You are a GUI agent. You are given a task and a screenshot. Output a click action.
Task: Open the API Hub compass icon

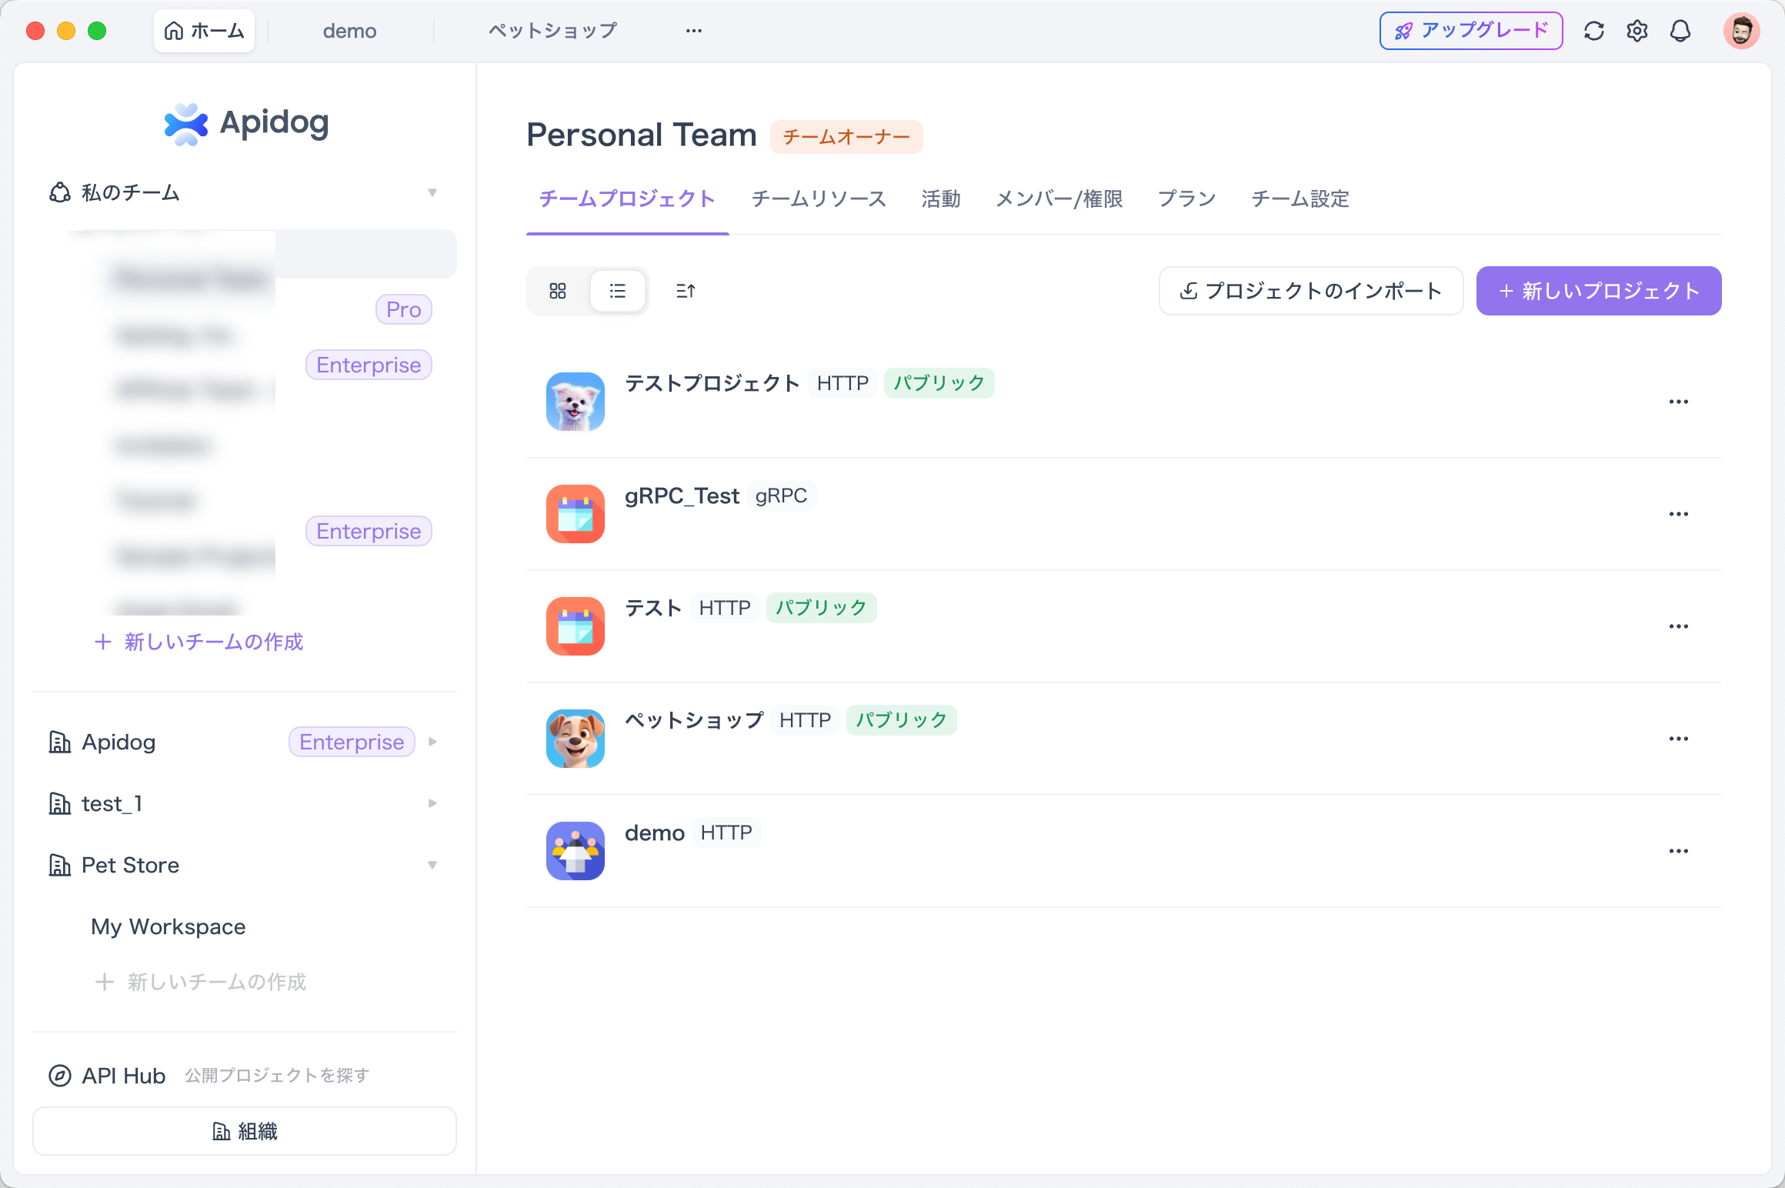(x=60, y=1076)
